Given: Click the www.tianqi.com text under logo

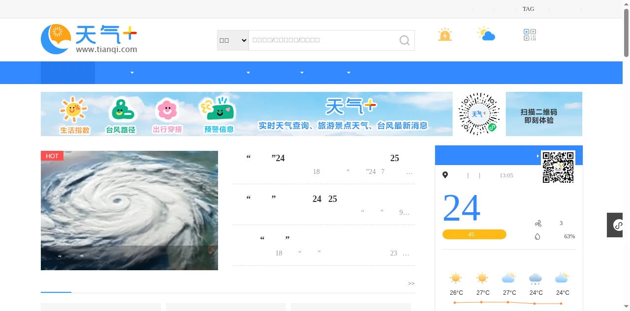Looking at the screenshot, I should (107, 49).
